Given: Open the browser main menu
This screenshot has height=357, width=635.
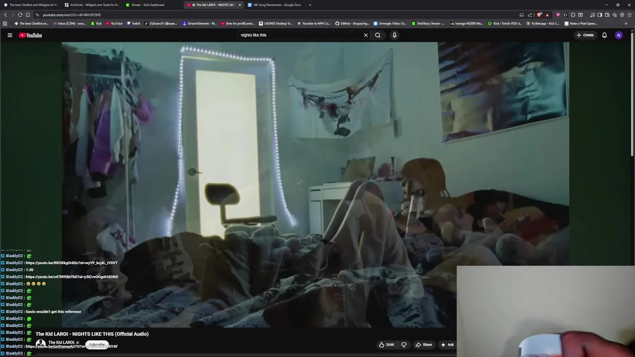Looking at the screenshot, I should click(630, 15).
